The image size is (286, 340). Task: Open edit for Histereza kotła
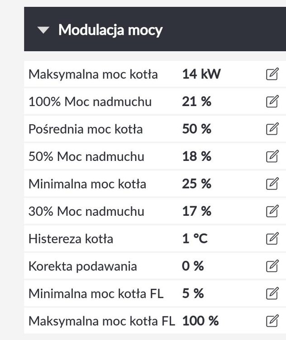[272, 238]
